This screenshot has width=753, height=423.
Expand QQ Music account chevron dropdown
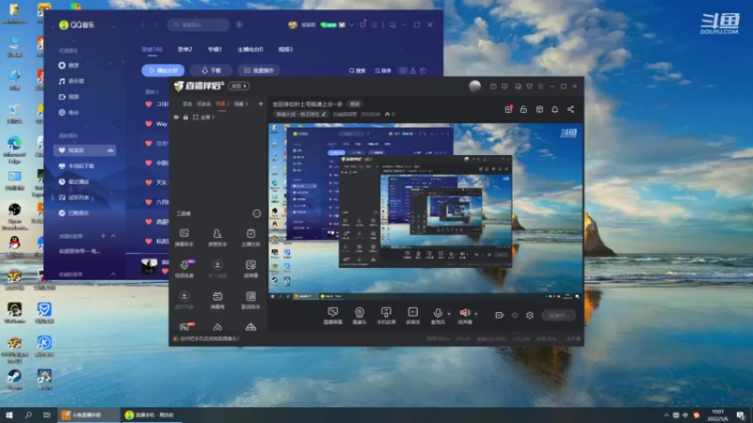point(351,24)
